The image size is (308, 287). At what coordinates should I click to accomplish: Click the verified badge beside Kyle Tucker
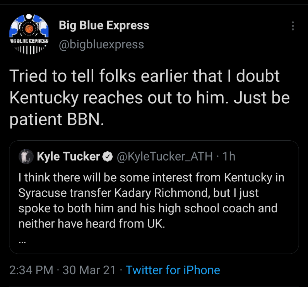click(107, 156)
